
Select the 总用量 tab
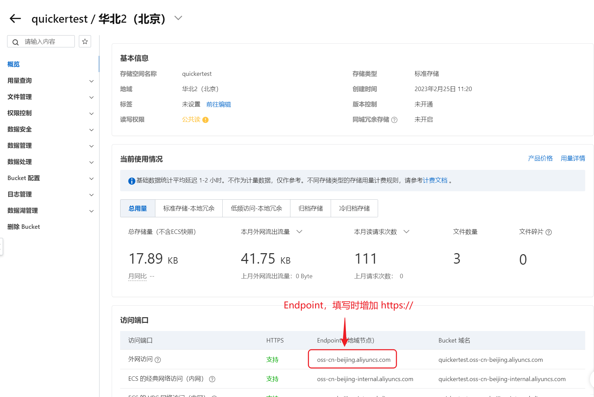click(x=138, y=208)
